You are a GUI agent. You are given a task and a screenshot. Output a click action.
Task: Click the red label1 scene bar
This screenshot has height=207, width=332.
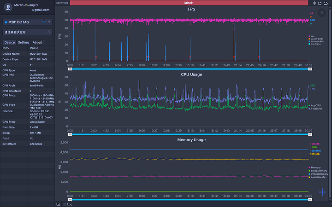pos(189,3)
